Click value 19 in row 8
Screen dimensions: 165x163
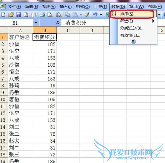pos(45,85)
